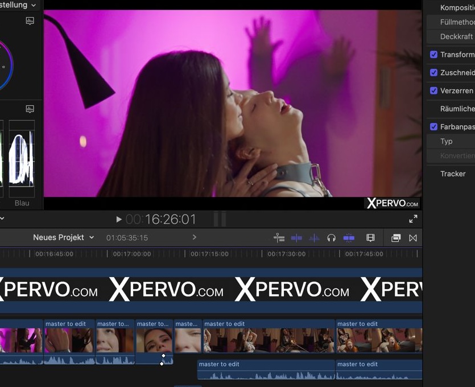Select the XPERVO.COM title clip in the timeline
The image size is (475, 387).
point(211,290)
